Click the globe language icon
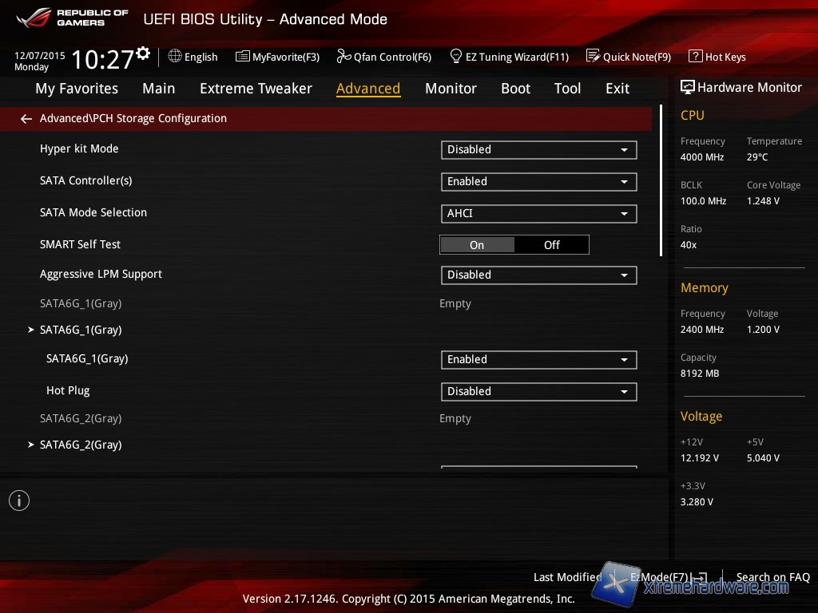This screenshot has width=818, height=613. pos(175,56)
